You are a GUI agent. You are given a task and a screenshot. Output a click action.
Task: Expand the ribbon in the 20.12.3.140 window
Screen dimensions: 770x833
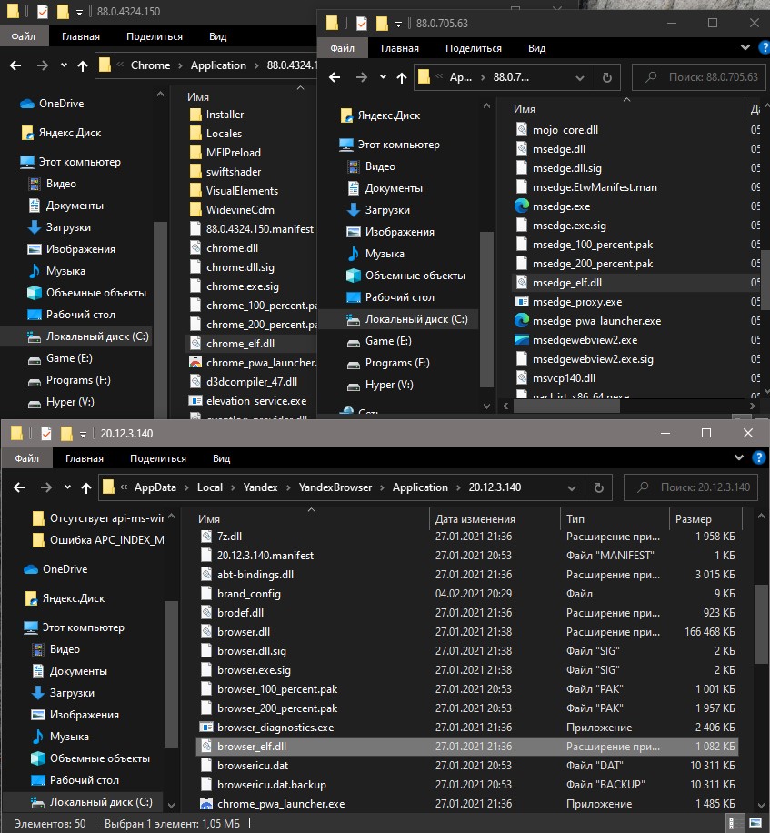739,457
